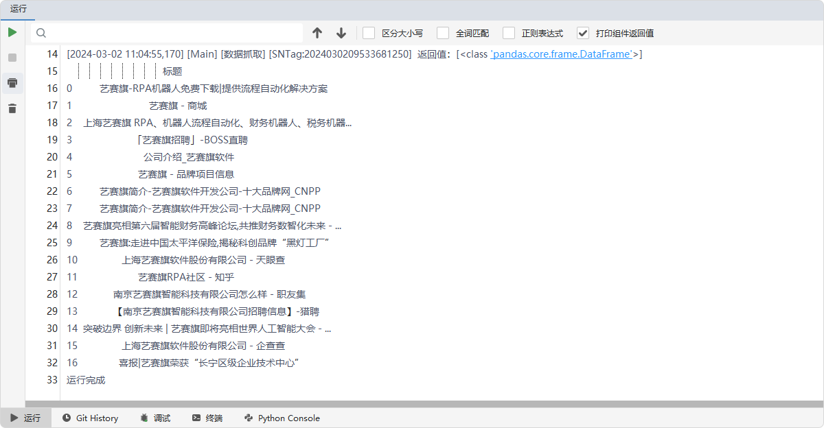Open the 调试 debug tab
The height and width of the screenshot is (428, 824).
tap(155, 418)
